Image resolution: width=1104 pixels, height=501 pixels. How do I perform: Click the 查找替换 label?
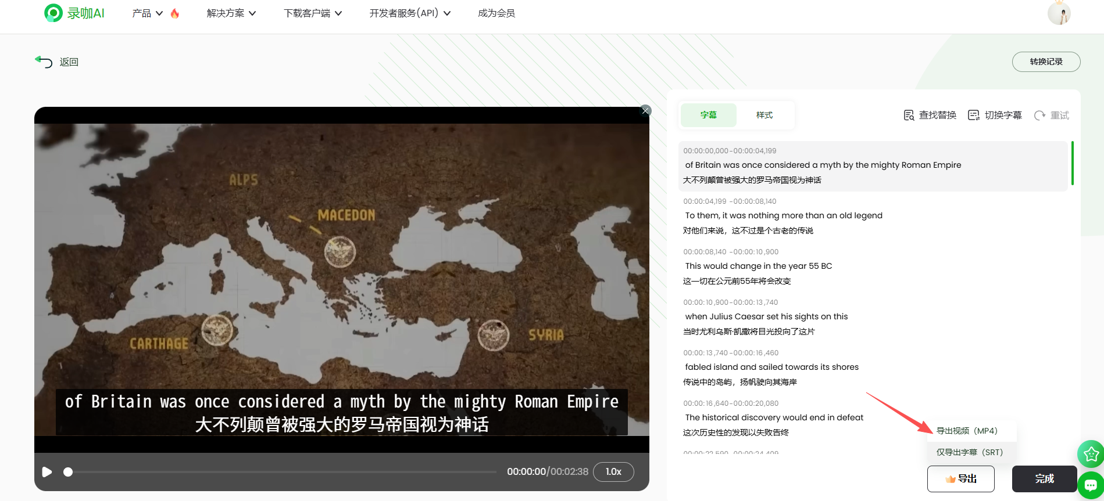click(938, 115)
